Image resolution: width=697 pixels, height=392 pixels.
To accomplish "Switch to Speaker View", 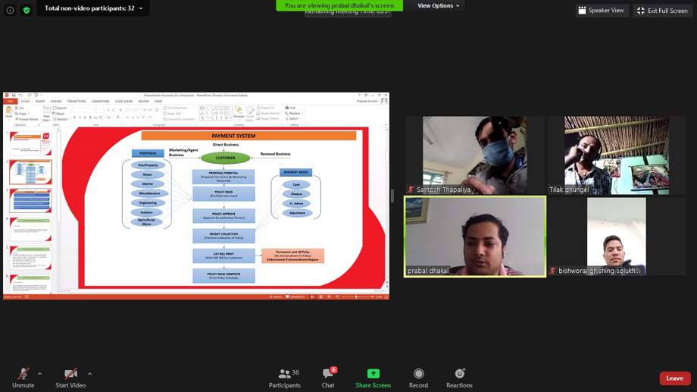I will click(602, 10).
